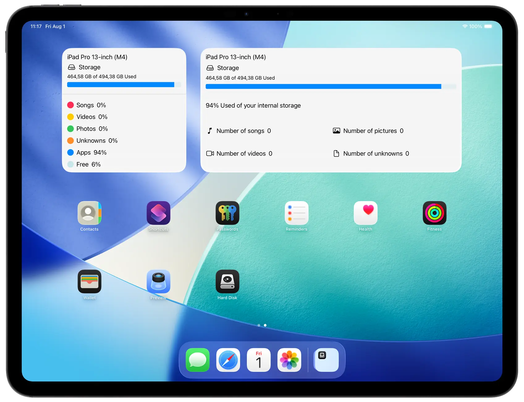Tap the red Songs color dot
This screenshot has width=524, height=402.
coord(70,105)
